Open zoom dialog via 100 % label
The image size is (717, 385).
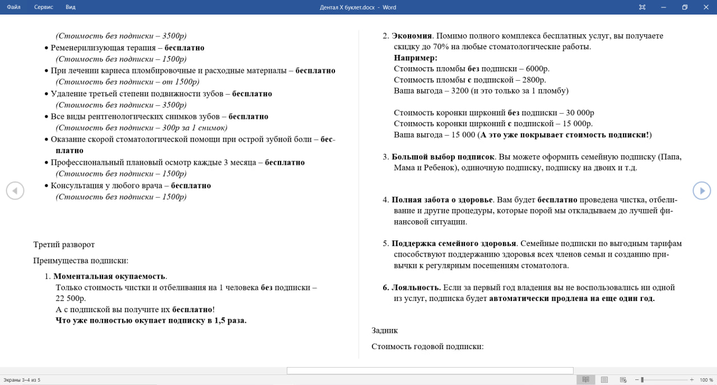tap(706, 379)
